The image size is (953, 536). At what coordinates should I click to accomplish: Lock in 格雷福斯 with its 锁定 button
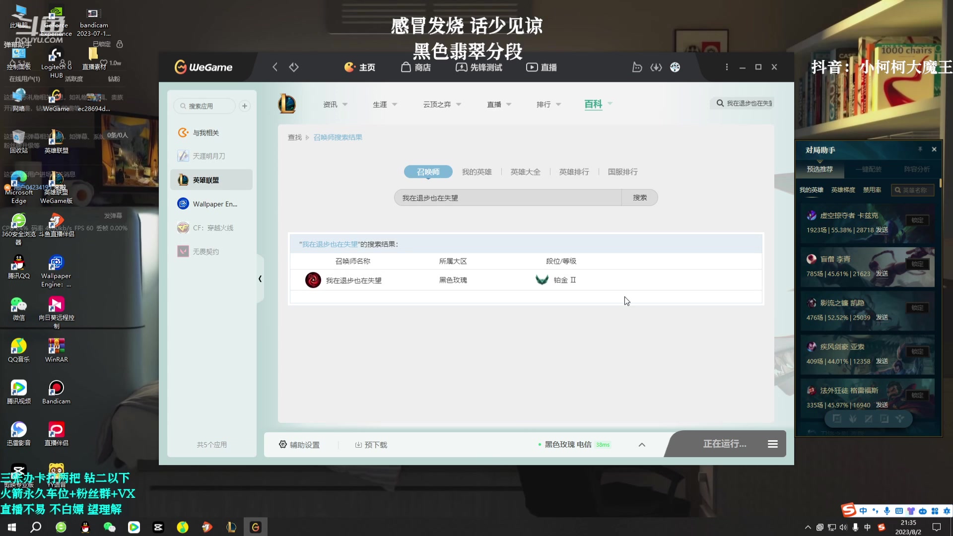point(917,396)
